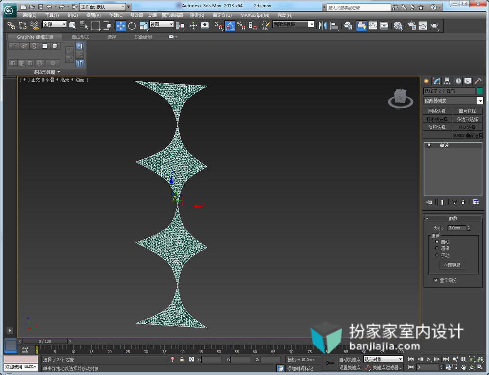Toggle the Percent Snap icon
The image size is (489, 375).
pyautogui.click(x=241, y=25)
